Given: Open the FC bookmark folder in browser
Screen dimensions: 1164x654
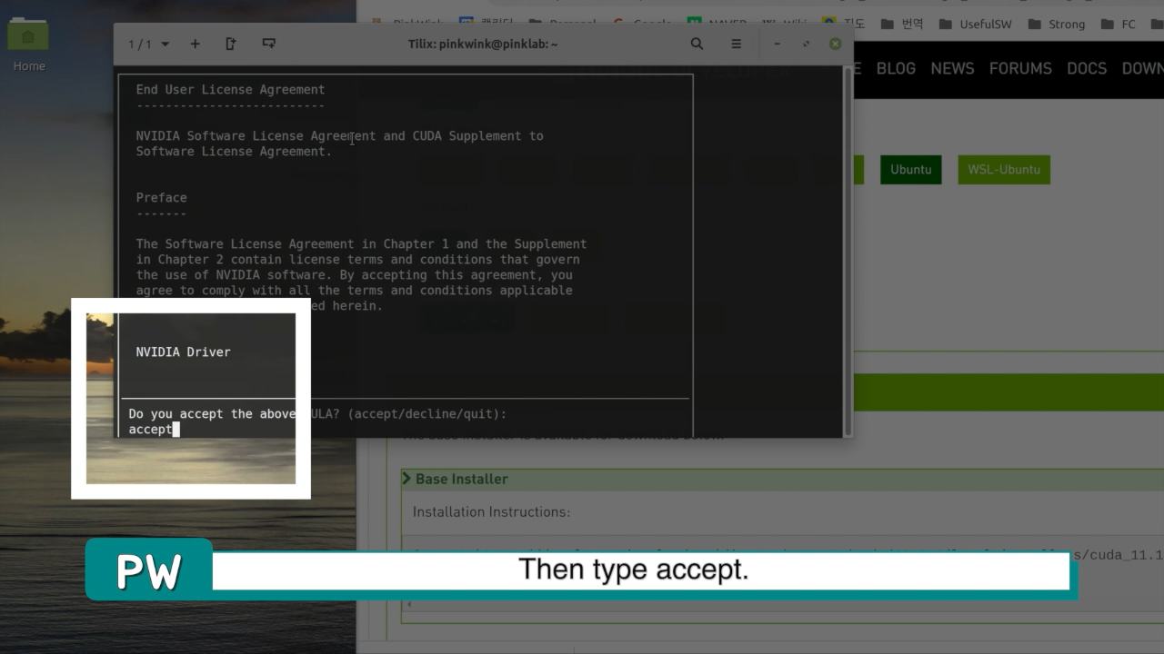Looking at the screenshot, I should pyautogui.click(x=1118, y=24).
